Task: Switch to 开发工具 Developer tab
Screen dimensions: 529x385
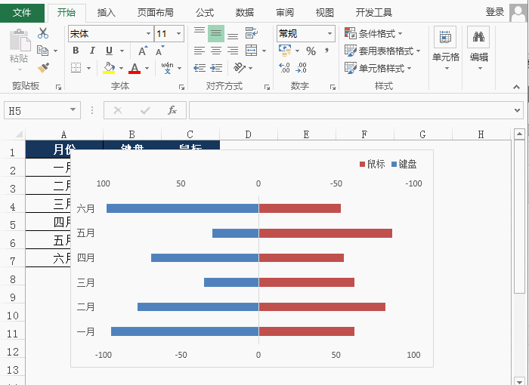Action: point(374,13)
